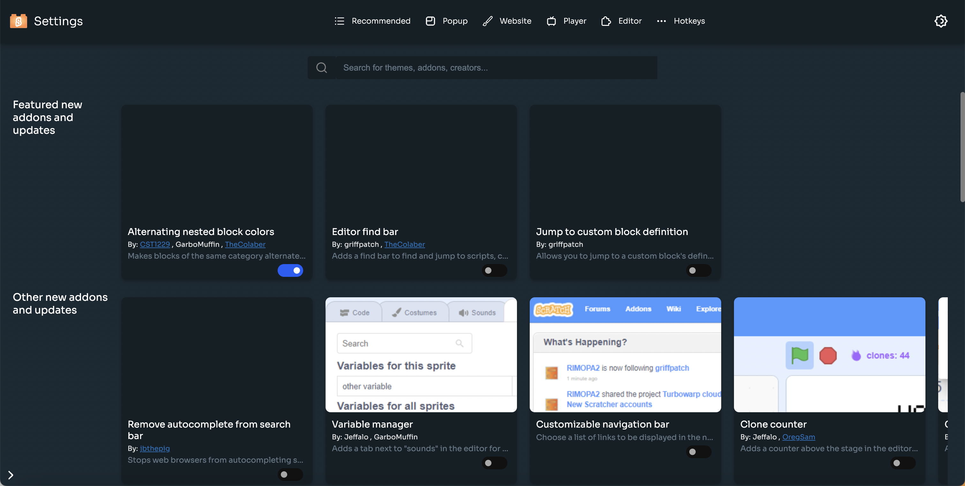
Task: Open the settings gear in the top right
Action: tap(941, 21)
